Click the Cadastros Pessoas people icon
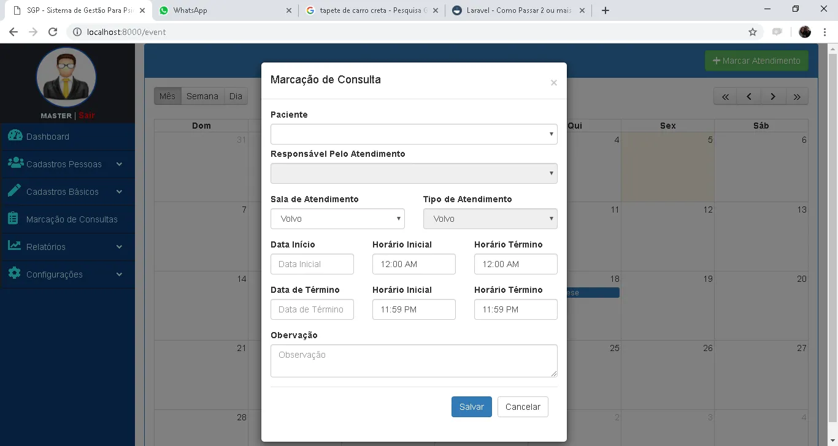The height and width of the screenshot is (446, 838). (15, 164)
